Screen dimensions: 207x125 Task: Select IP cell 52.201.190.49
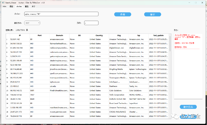point(20,61)
